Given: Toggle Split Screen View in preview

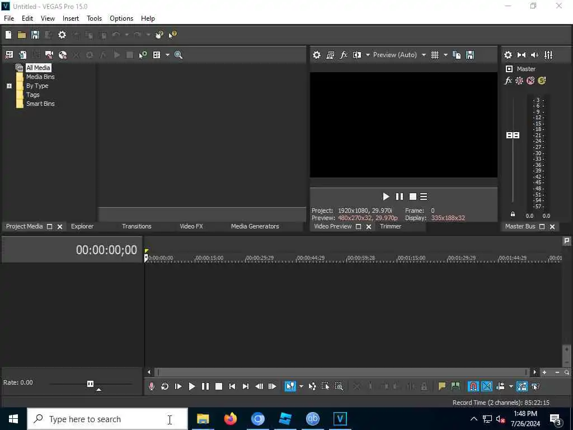Looking at the screenshot, I should point(356,55).
